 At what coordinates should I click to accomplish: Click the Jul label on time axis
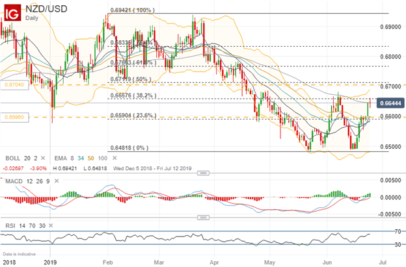pos(383,262)
